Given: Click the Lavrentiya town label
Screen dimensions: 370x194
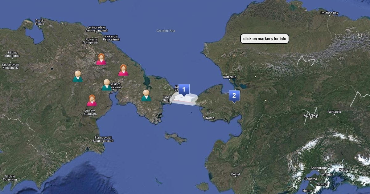Looking at the screenshot, I should 171,98.
